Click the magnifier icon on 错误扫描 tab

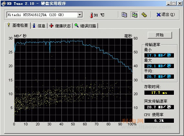77,25
